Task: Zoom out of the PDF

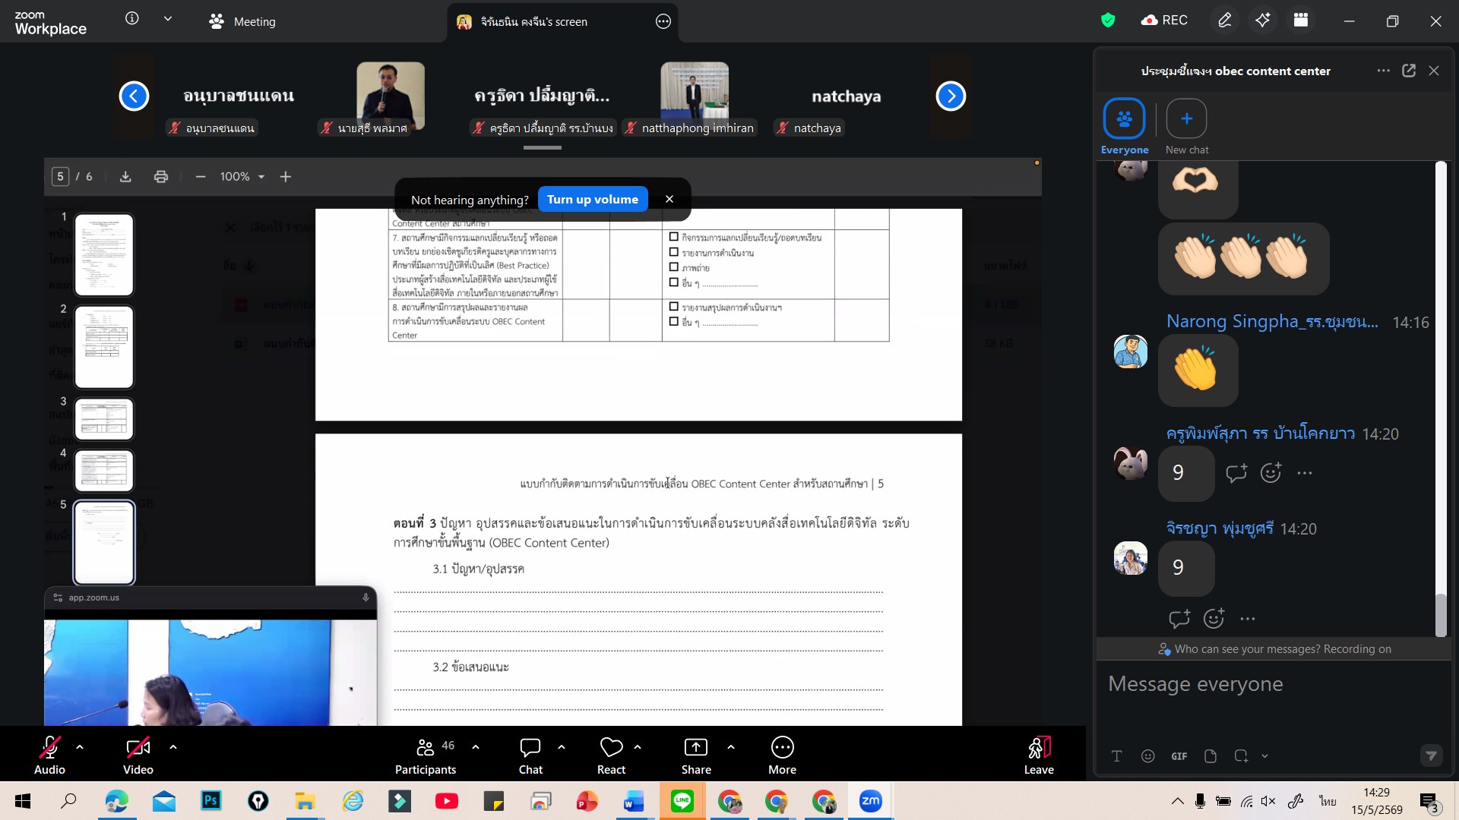Action: tap(201, 177)
